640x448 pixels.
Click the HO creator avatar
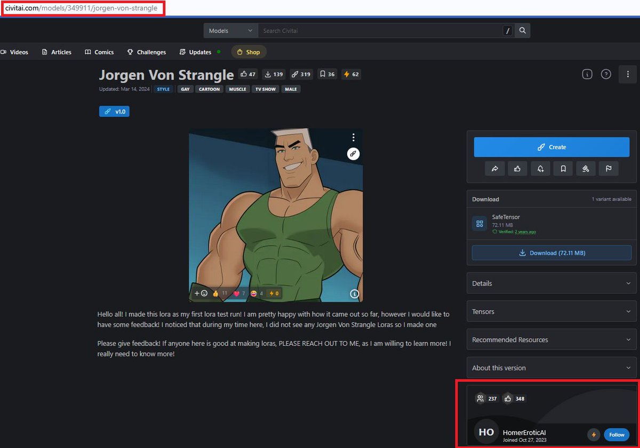[x=486, y=433]
